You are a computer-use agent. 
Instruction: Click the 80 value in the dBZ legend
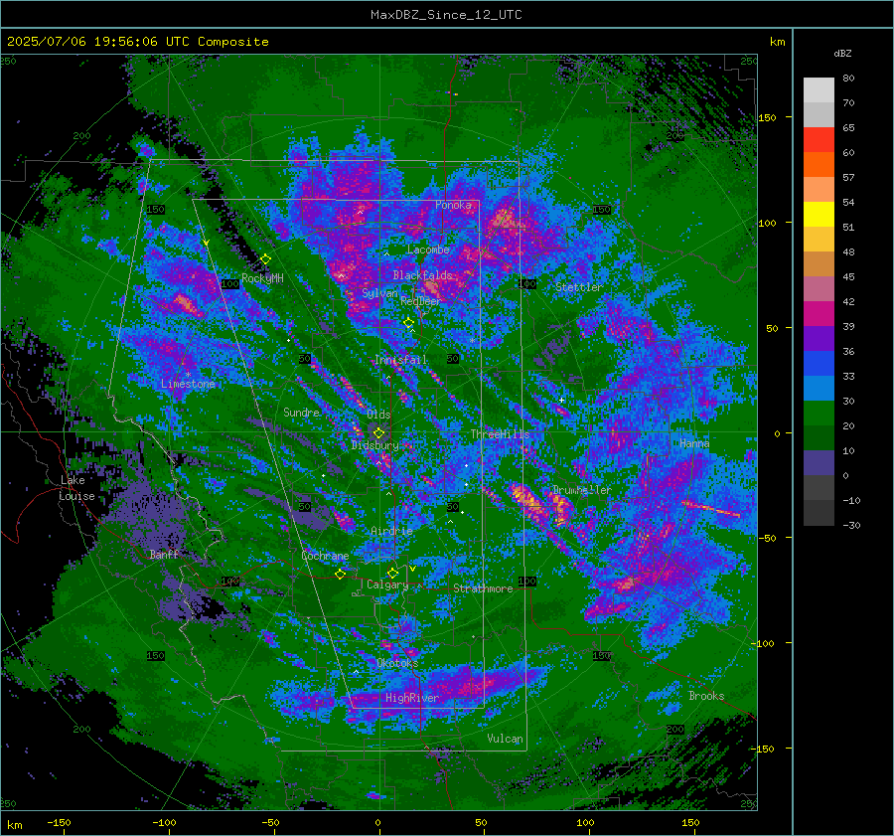(x=848, y=79)
